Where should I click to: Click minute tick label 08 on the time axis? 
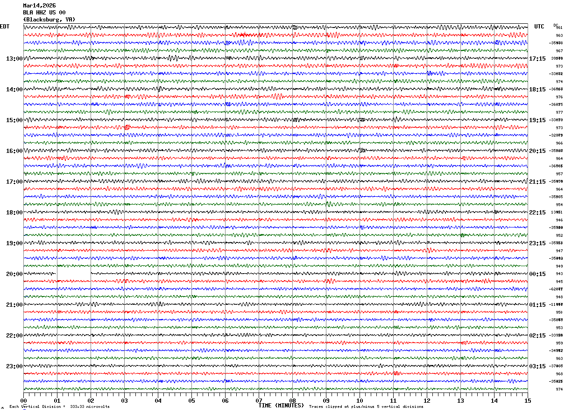292,400
